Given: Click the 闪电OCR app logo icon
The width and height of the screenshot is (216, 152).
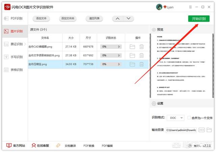Looking at the screenshot, I should point(7,7).
